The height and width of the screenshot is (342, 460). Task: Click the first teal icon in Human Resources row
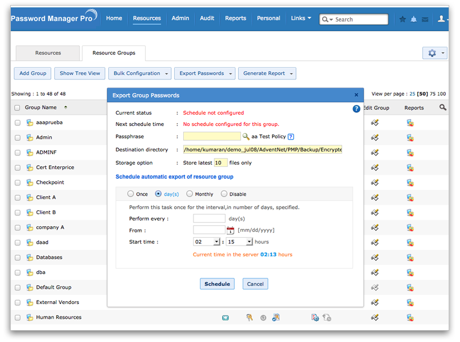pyautogui.click(x=225, y=318)
